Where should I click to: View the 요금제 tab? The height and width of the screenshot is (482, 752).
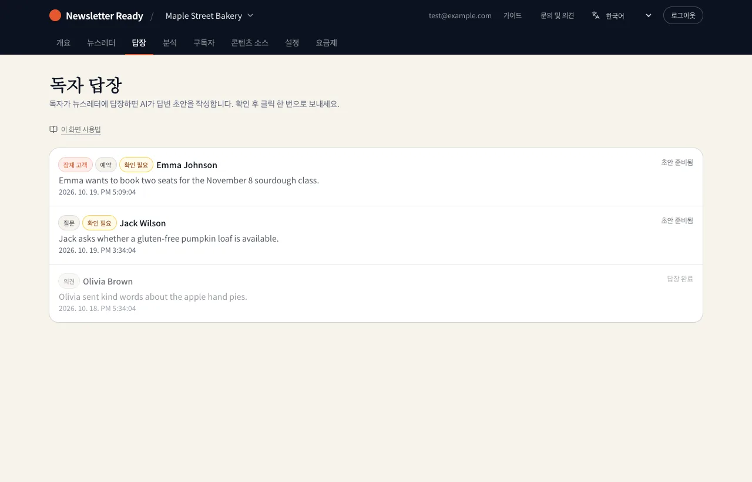[326, 43]
